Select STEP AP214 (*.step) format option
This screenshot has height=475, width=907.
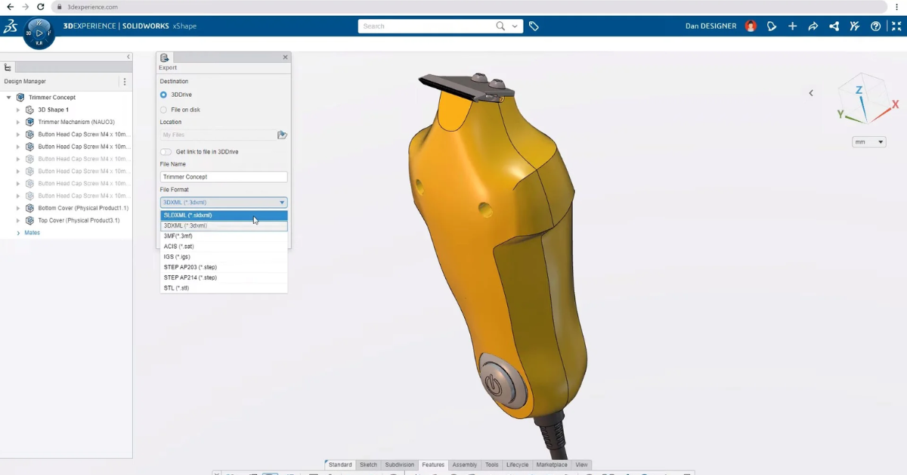(x=190, y=278)
